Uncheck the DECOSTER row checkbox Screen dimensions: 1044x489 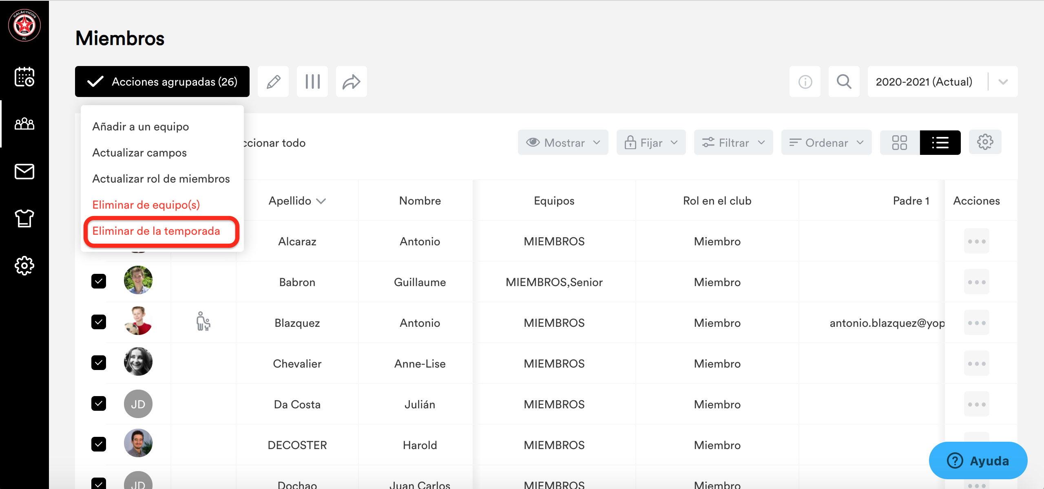pyautogui.click(x=99, y=444)
